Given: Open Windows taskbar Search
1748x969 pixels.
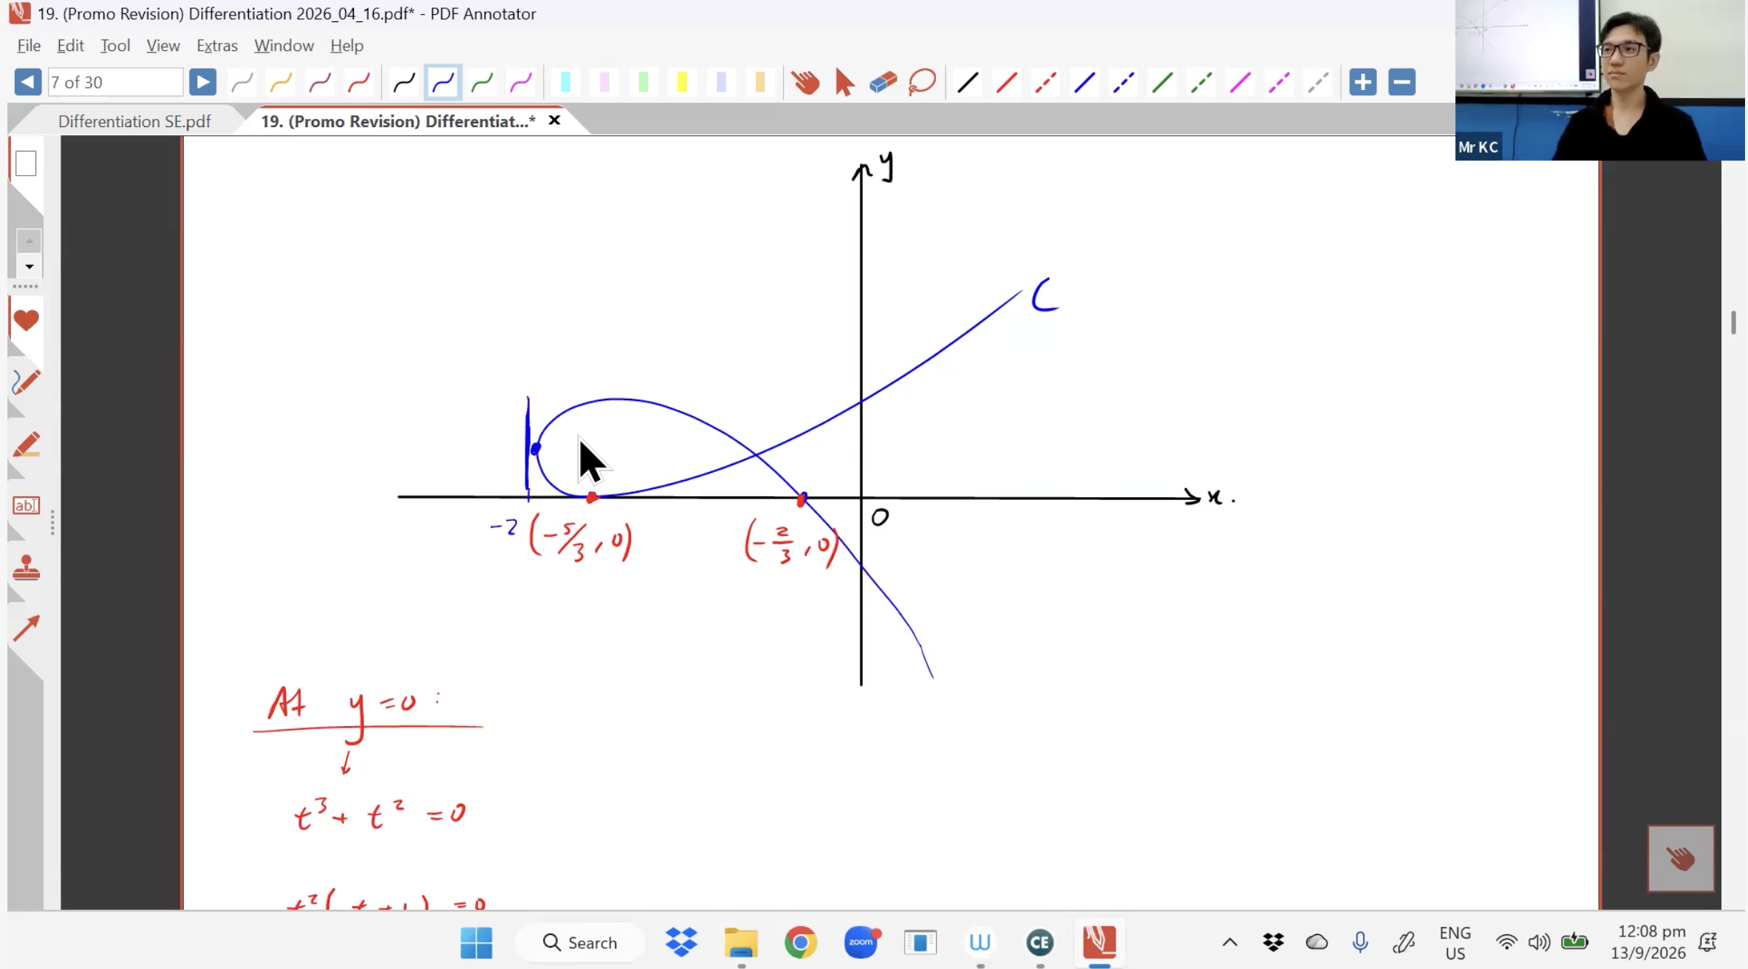Looking at the screenshot, I should [580, 942].
